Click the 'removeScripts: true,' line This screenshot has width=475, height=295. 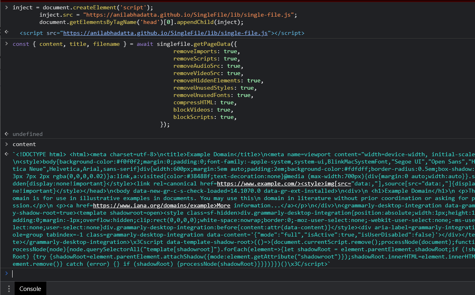tap(206, 59)
